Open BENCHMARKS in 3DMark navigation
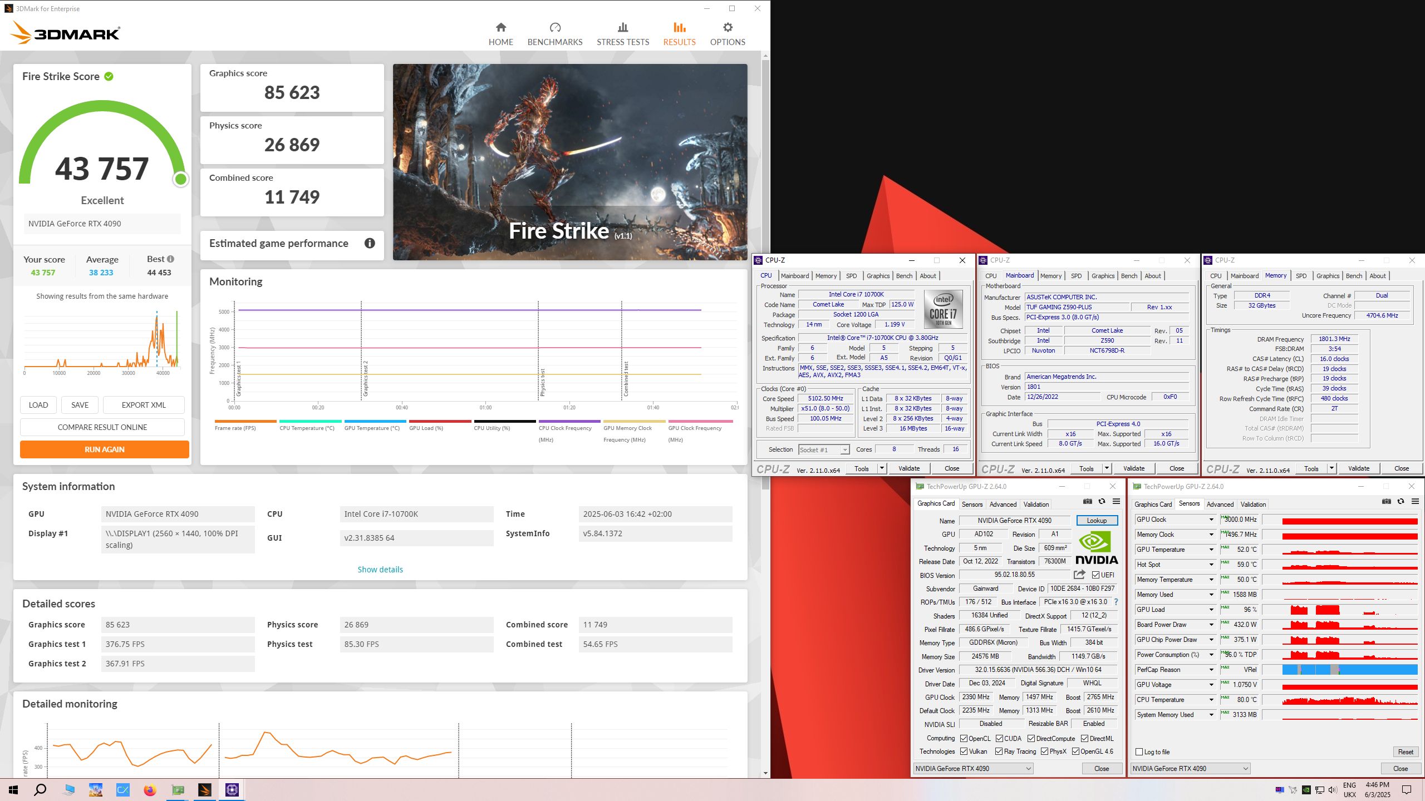Viewport: 1425px width, 801px height. (554, 34)
